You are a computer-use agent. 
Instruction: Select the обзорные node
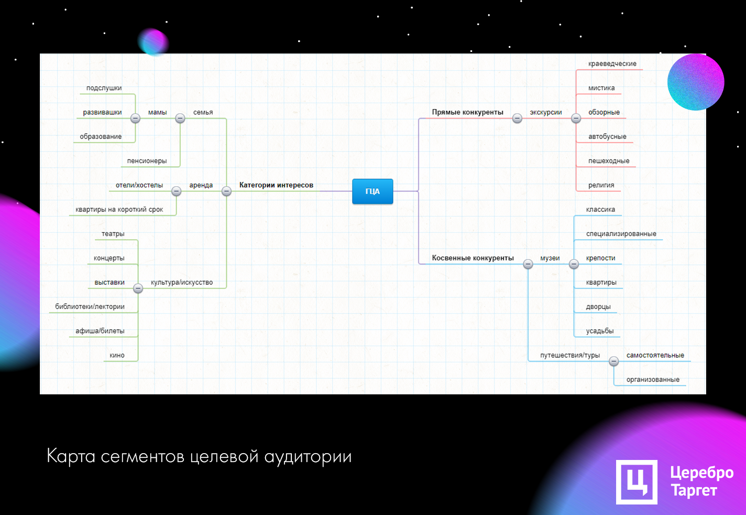[x=604, y=112]
